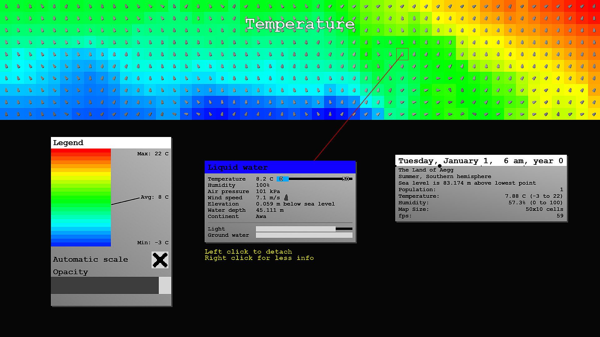This screenshot has height=337, width=600.
Task: Click the wind arrow in top-left map cell
Action: (7, 6)
